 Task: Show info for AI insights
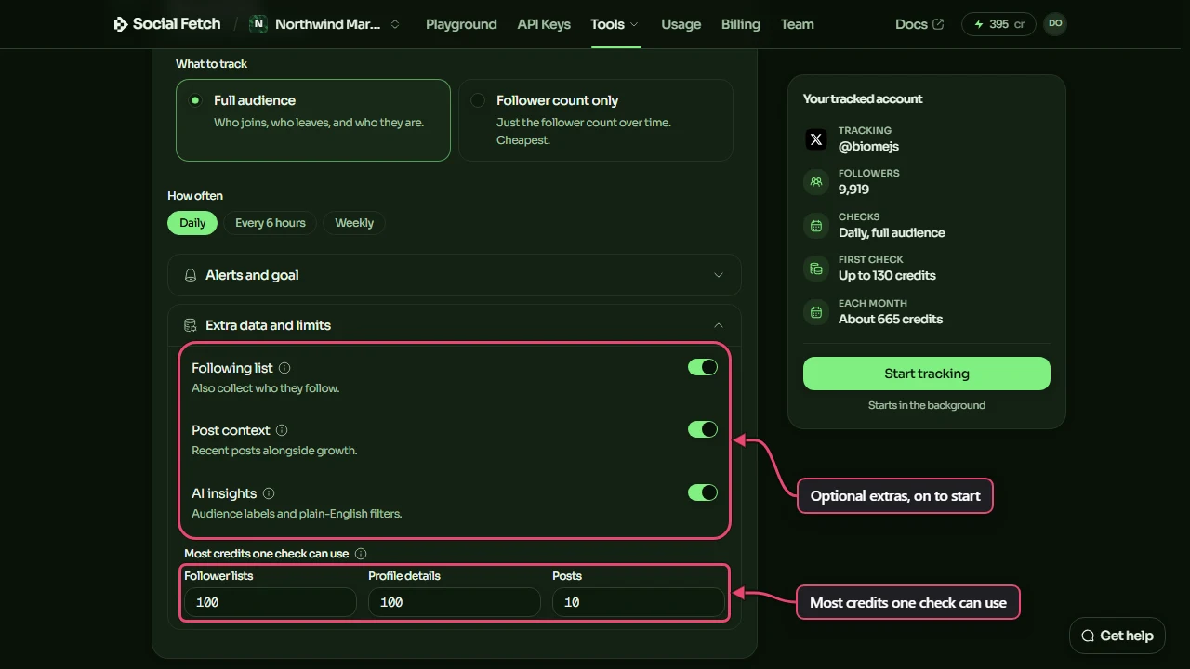269,493
